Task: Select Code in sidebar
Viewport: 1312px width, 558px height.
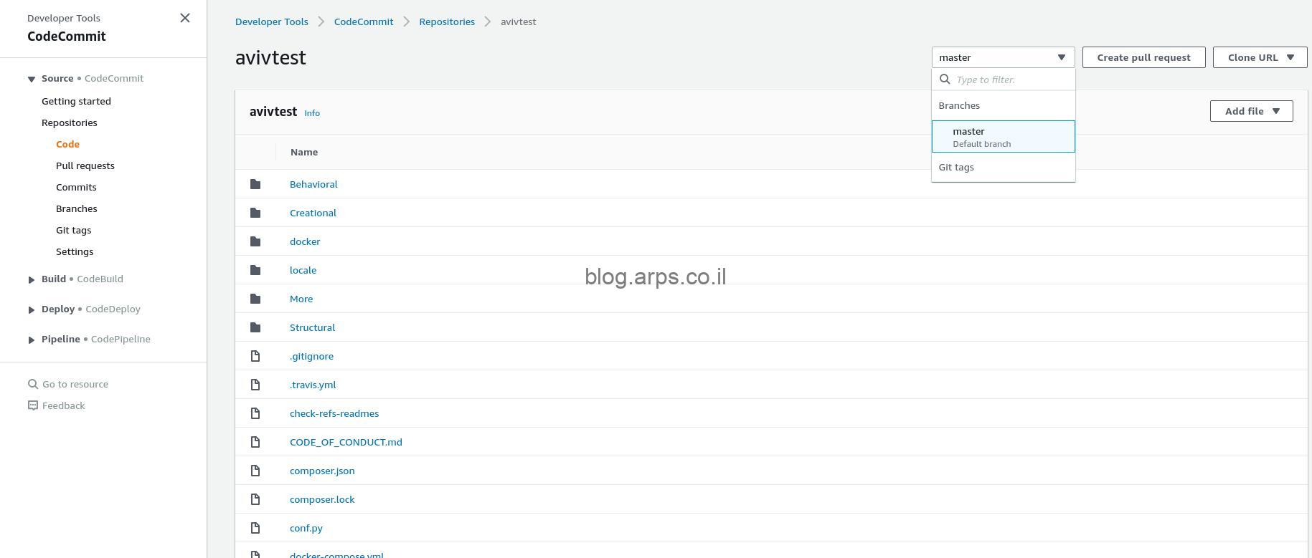Action: (67, 144)
